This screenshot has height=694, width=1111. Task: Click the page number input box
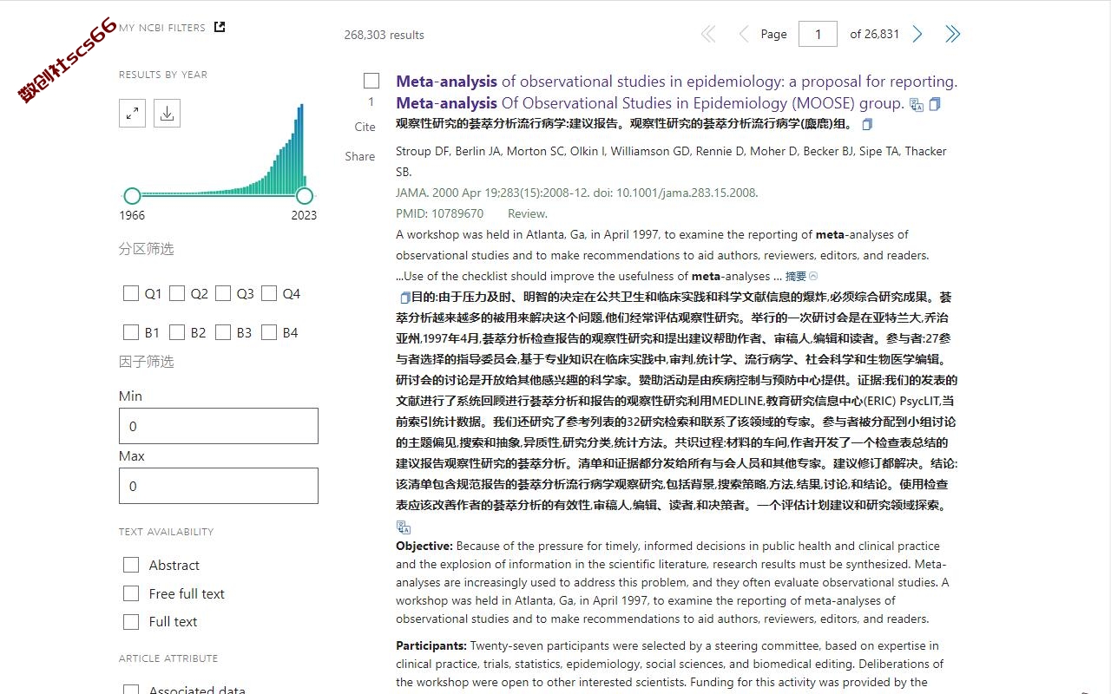point(818,34)
